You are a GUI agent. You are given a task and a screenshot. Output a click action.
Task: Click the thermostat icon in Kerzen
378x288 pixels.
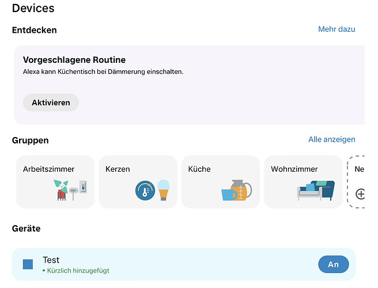[x=145, y=191]
